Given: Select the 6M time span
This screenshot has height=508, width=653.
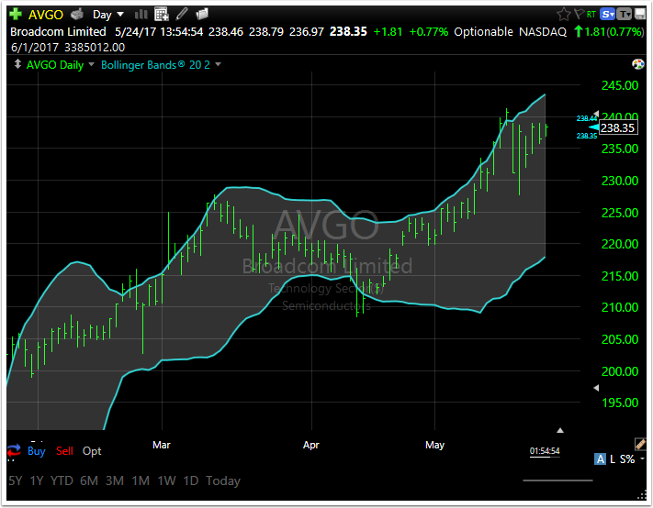Looking at the screenshot, I should coord(89,481).
